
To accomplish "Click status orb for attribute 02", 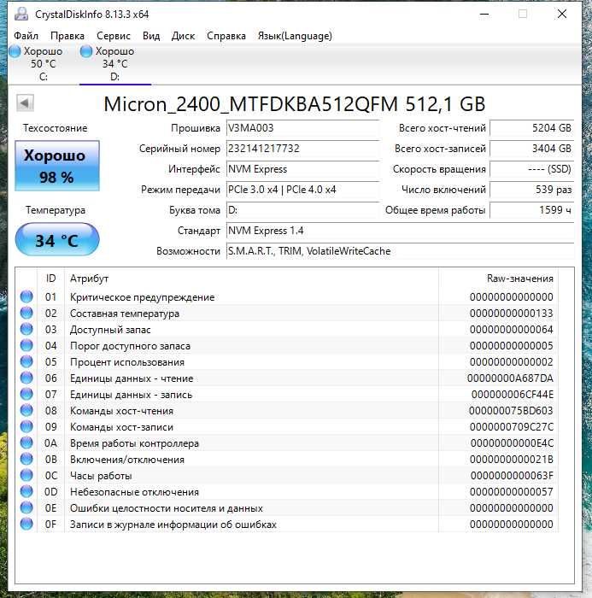I will (x=26, y=314).
